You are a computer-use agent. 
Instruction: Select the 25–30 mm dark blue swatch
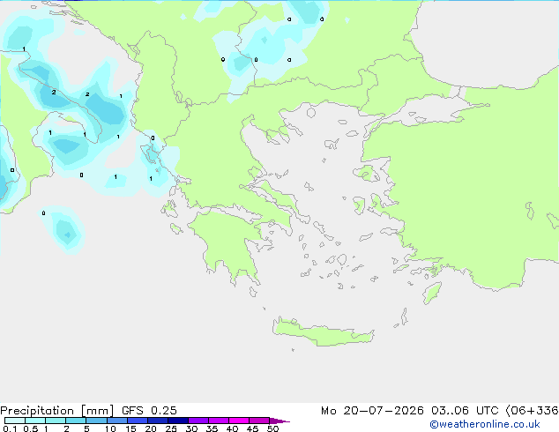coord(178,421)
